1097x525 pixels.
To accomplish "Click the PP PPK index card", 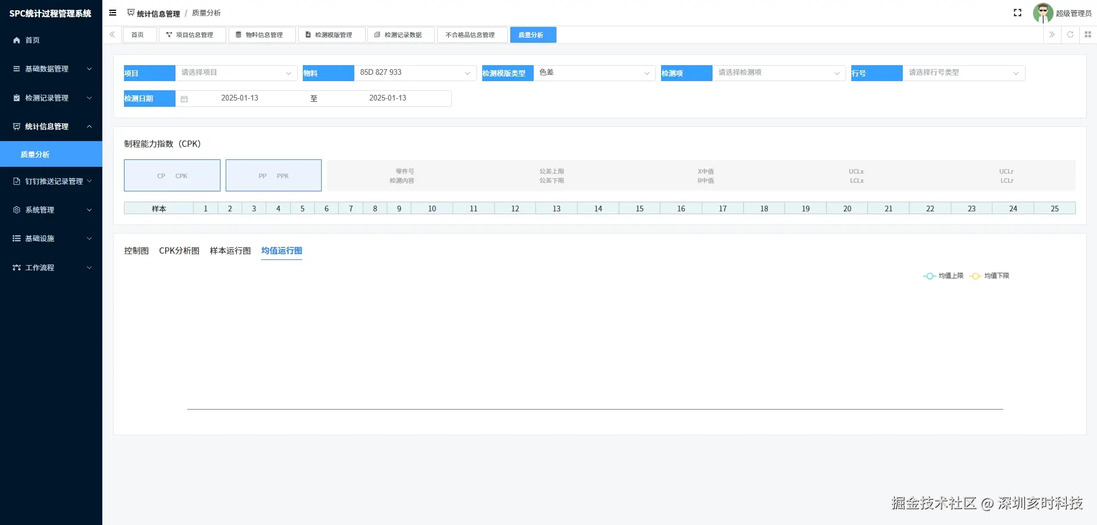I will 274,175.
